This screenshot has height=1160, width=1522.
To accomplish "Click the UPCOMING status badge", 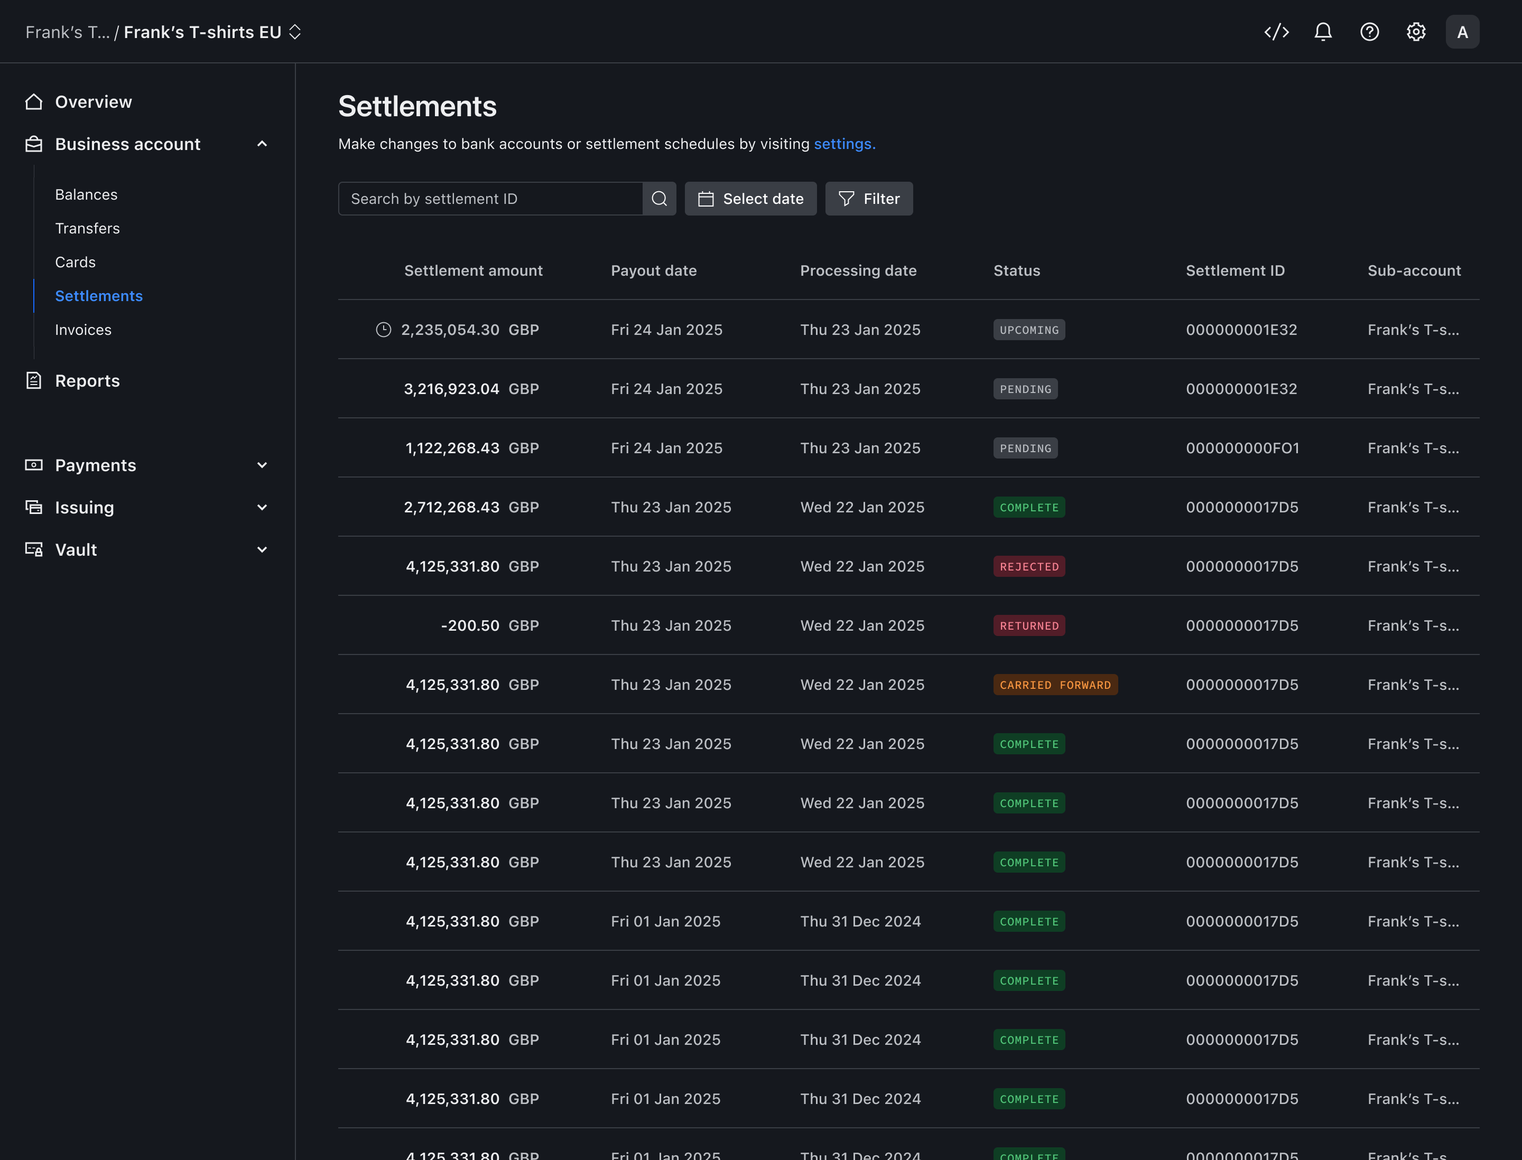I will 1029,330.
